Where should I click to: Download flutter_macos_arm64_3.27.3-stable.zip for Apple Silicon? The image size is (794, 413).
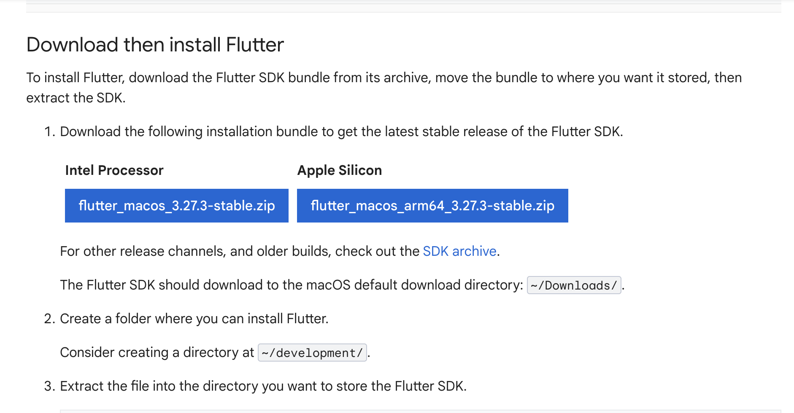[432, 206]
